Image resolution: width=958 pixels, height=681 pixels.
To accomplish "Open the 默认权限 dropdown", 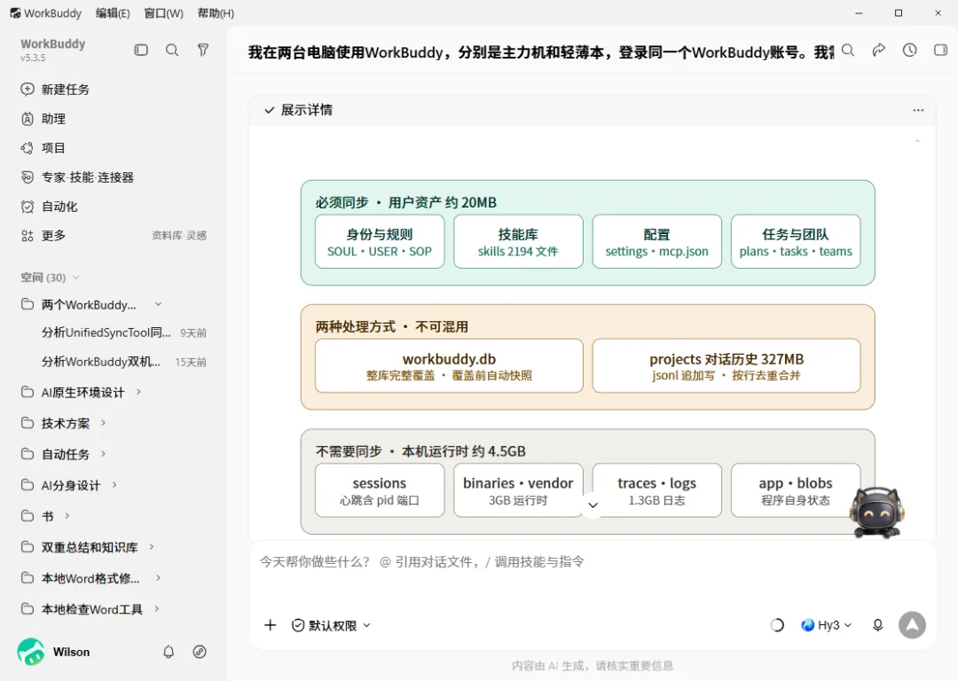I will 331,625.
